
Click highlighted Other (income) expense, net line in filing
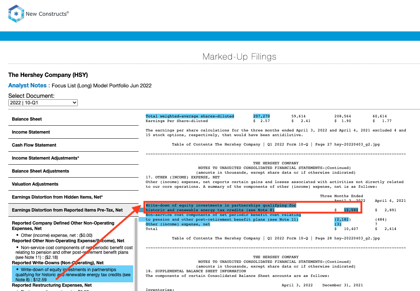[x=178, y=224]
